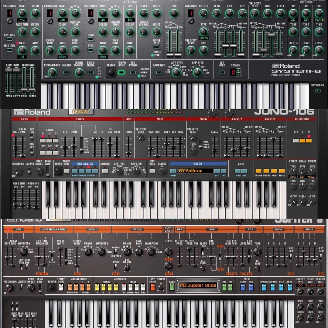Open SETTING on the Juno-106 panel

(x=266, y=171)
